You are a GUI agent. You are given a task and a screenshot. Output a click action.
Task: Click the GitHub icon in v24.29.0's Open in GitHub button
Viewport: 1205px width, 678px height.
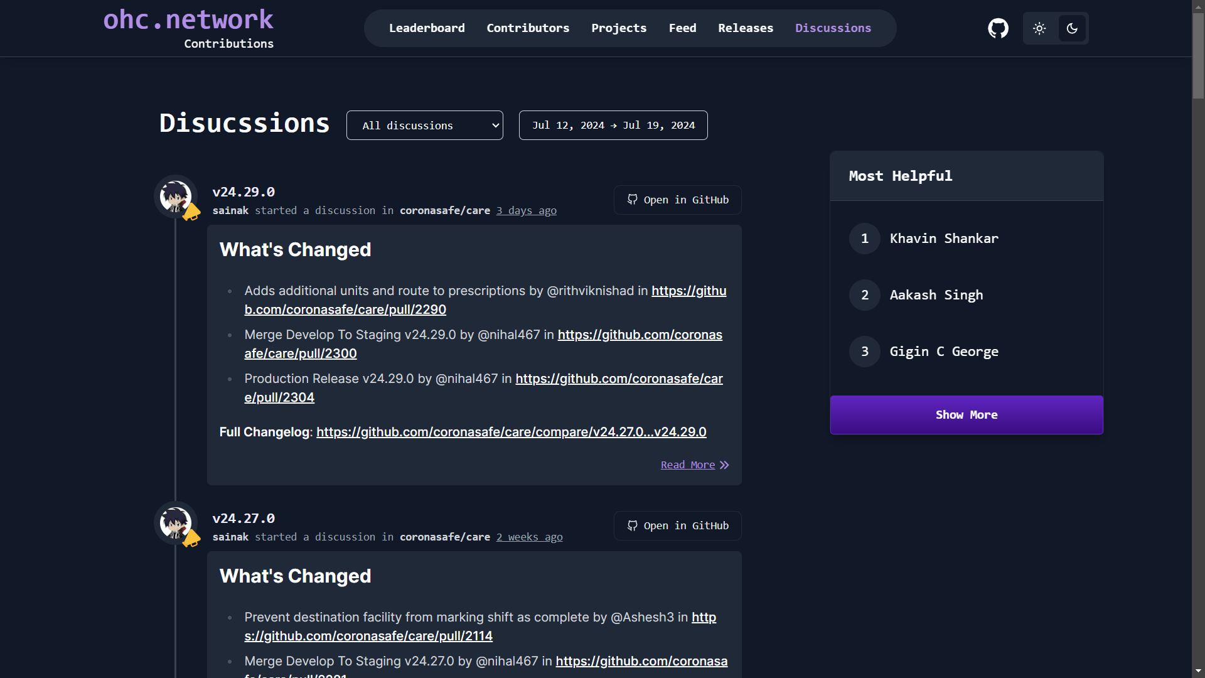(633, 200)
